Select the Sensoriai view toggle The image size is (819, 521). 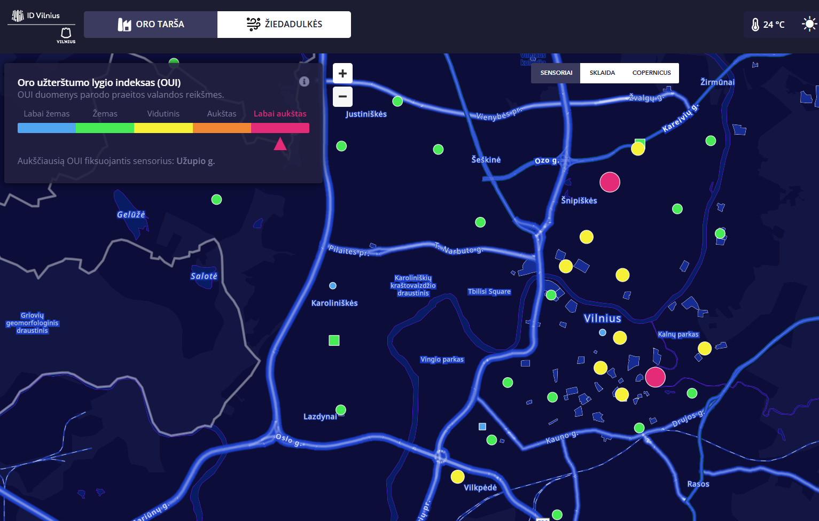(556, 73)
